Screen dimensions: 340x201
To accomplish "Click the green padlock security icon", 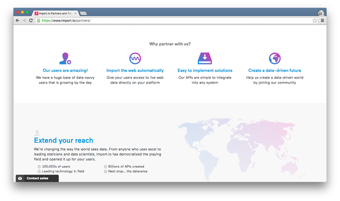I will 38,20.
